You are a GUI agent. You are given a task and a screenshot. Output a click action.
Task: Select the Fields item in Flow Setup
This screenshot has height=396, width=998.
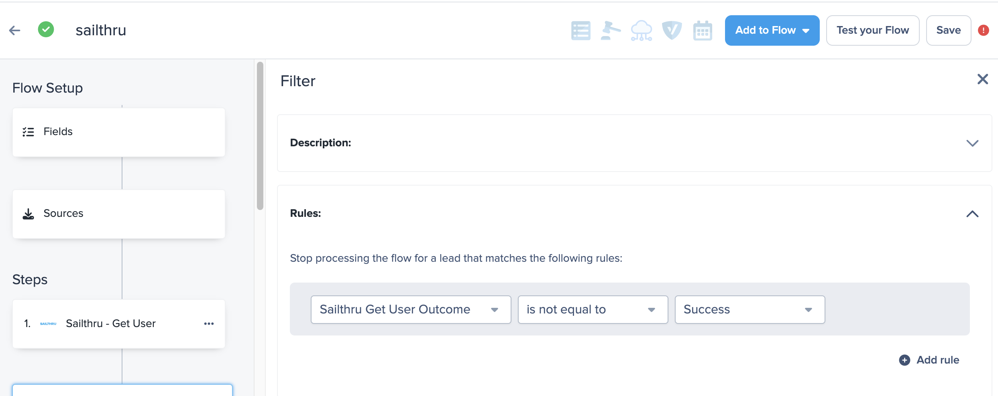coord(119,132)
